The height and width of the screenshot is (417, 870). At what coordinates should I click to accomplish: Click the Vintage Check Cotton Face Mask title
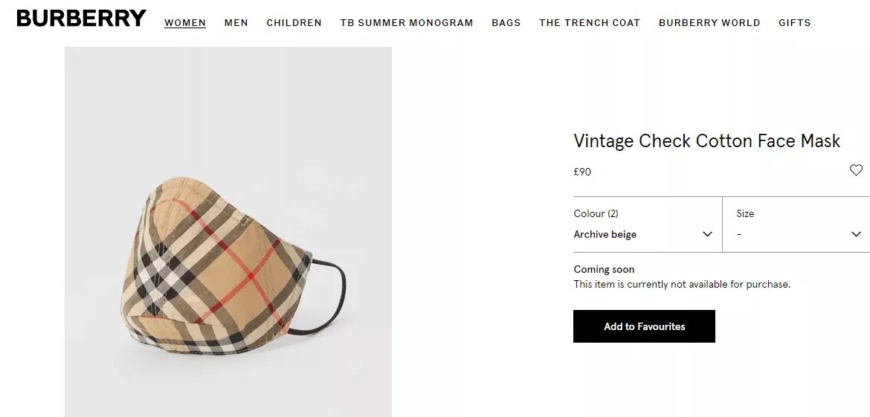point(707,141)
